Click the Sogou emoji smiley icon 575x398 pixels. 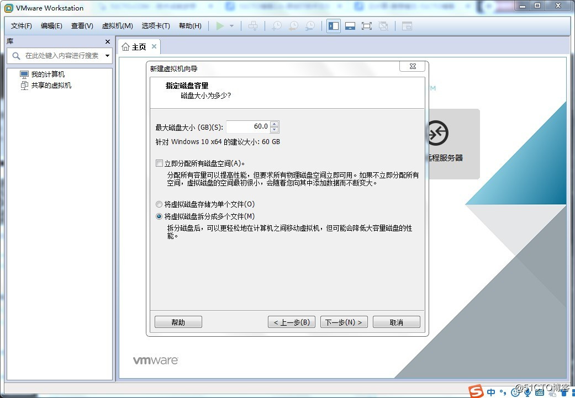(x=515, y=393)
